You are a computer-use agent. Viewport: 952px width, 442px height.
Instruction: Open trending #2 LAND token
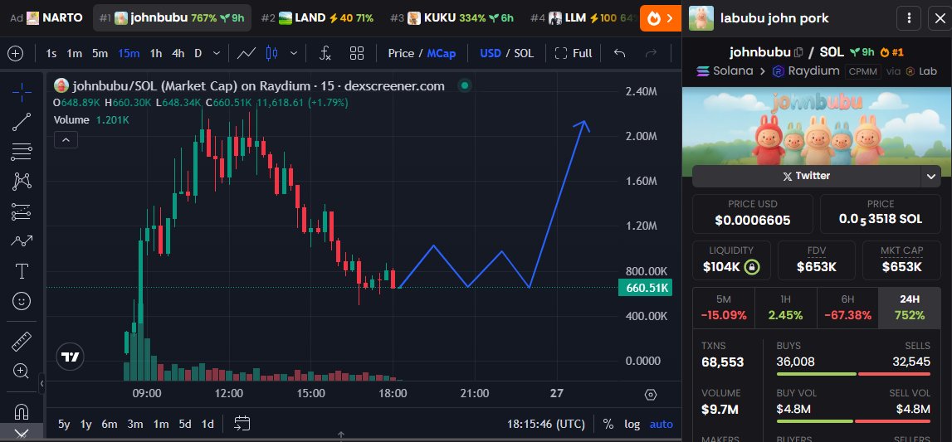click(318, 18)
